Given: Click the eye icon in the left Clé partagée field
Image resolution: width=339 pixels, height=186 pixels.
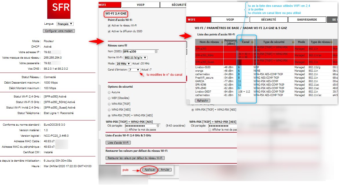Looking at the screenshot, I should pyautogui.click(x=158, y=126).
